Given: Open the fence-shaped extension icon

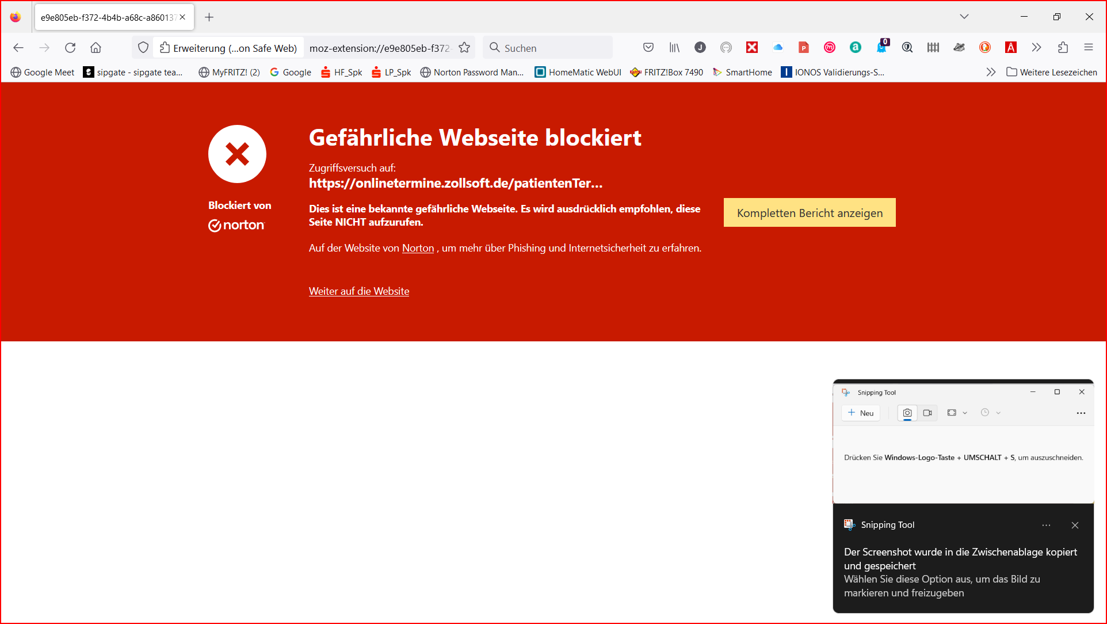Looking at the screenshot, I should coord(933,48).
